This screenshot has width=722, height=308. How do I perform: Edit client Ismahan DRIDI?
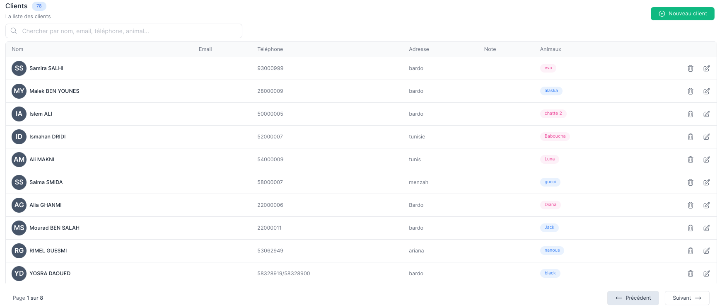point(707,137)
